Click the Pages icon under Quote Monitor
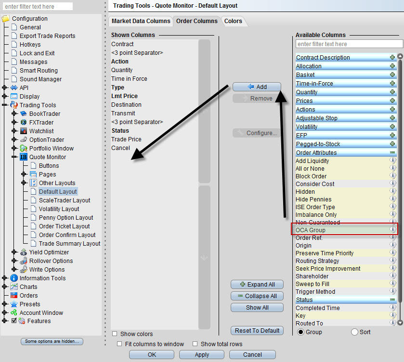The image size is (404, 362). pyautogui.click(x=33, y=174)
